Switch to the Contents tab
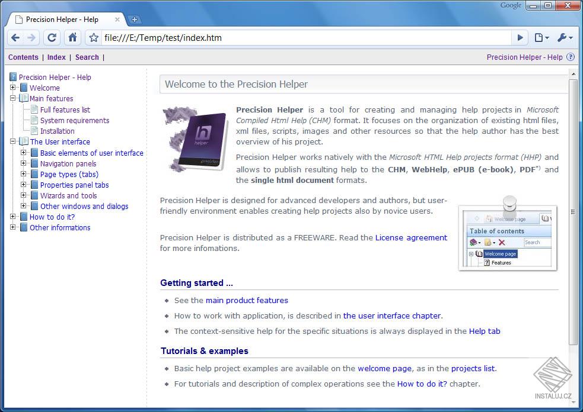 coord(23,57)
